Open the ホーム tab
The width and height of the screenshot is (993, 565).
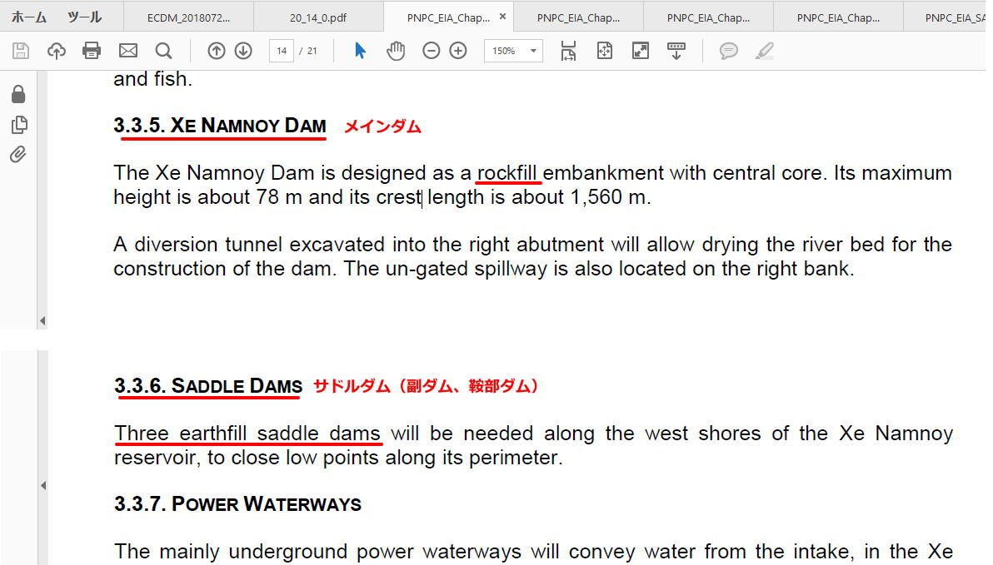(x=28, y=17)
